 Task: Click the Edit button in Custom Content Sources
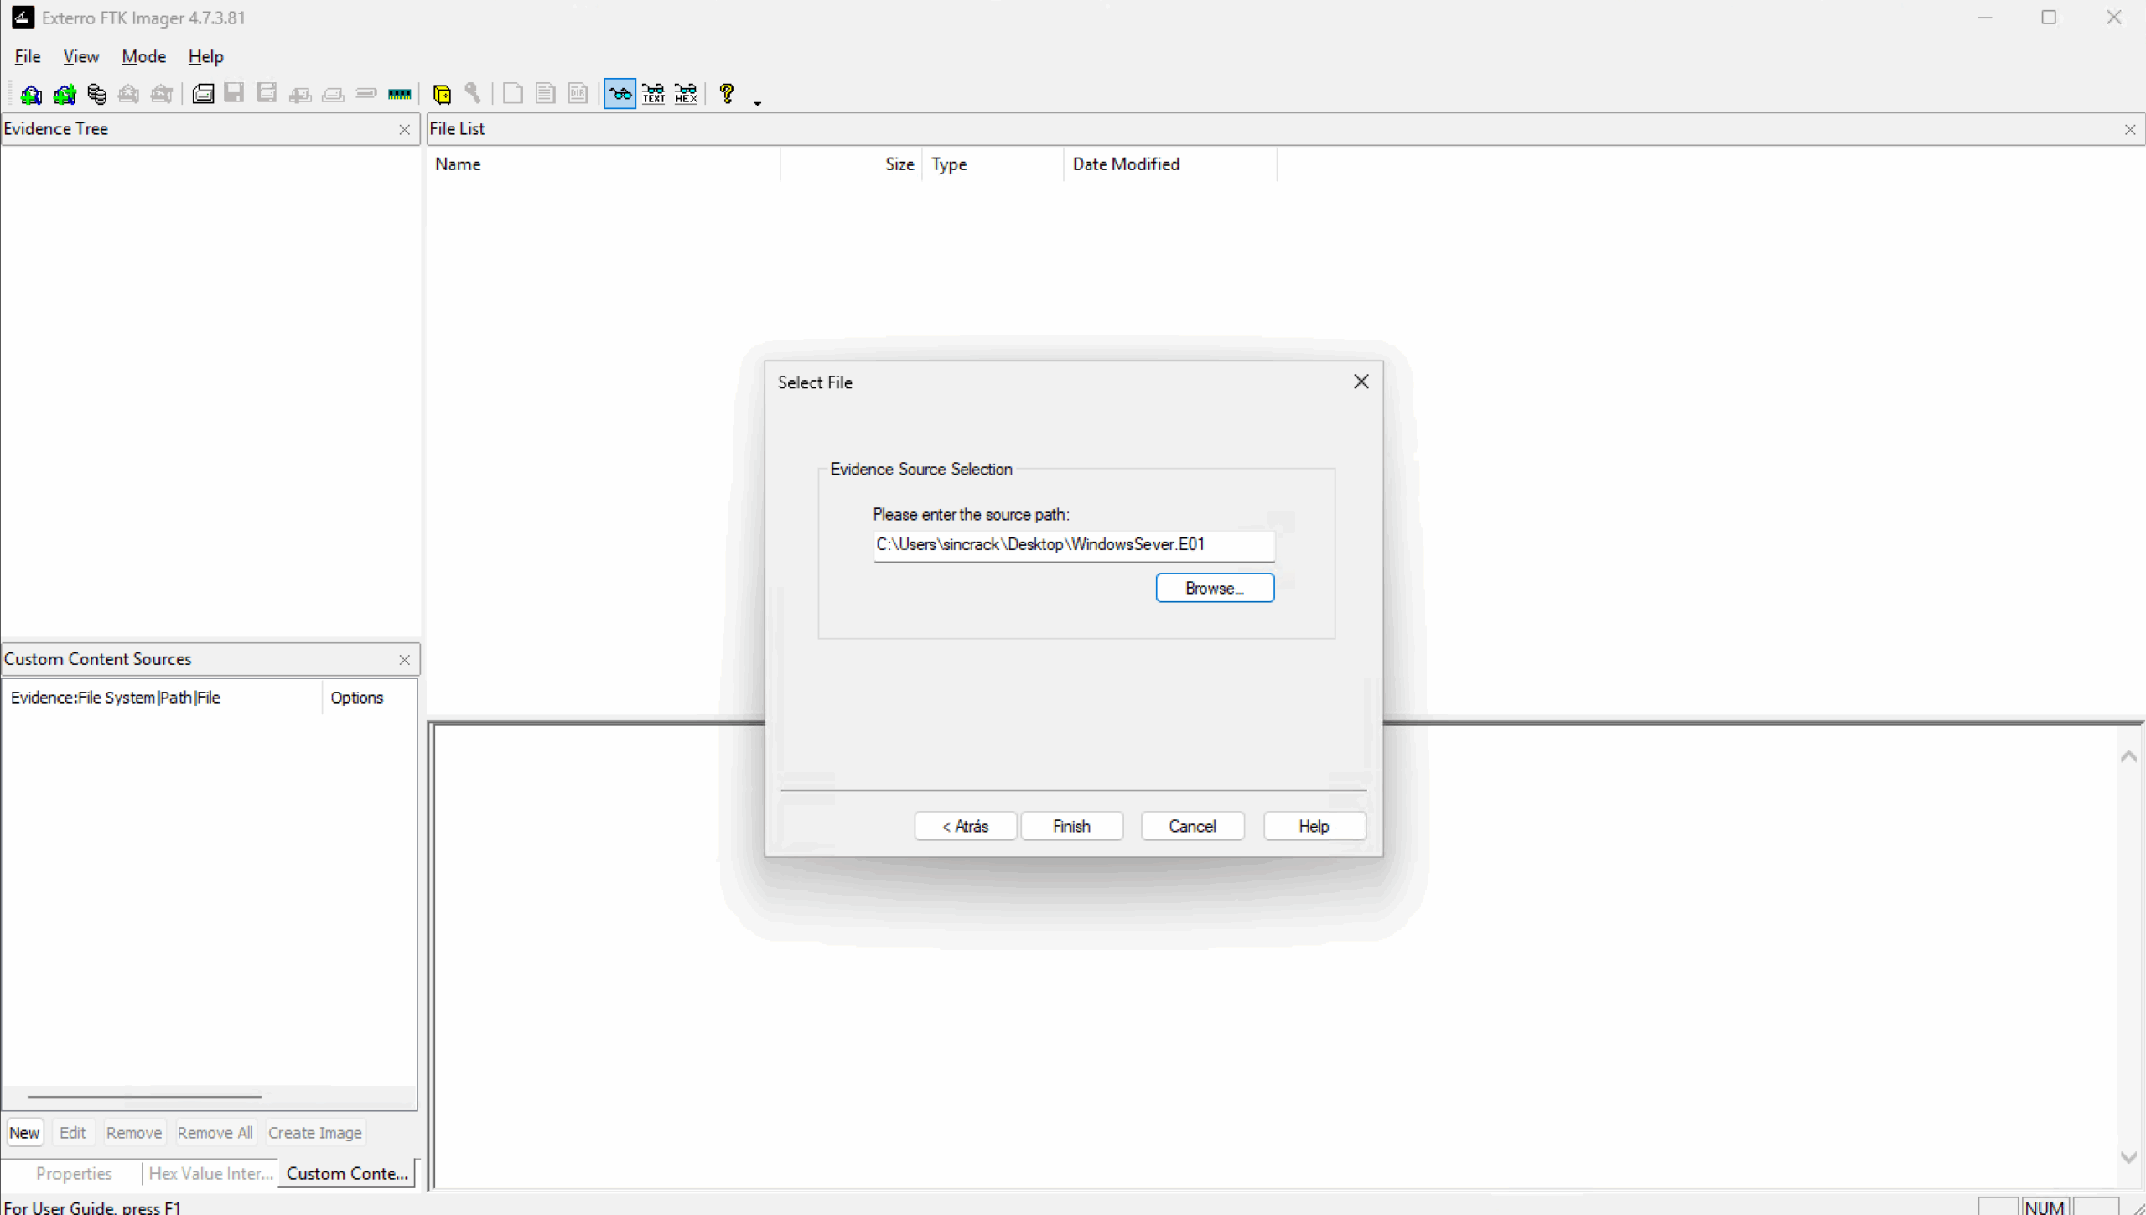click(x=73, y=1133)
